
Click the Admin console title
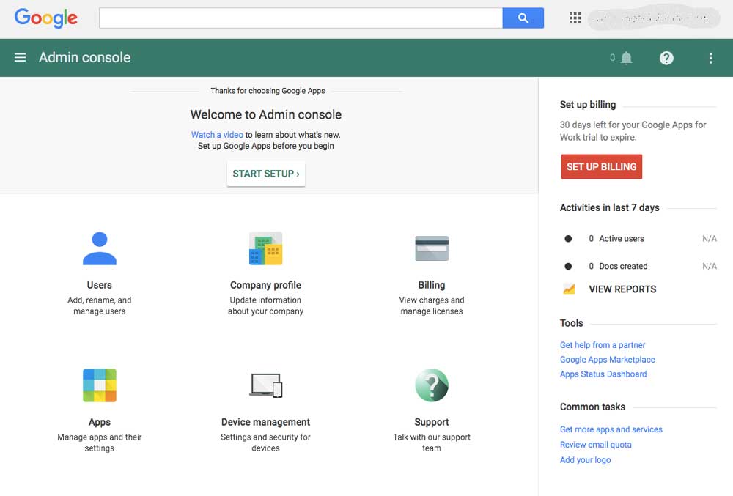tap(84, 57)
